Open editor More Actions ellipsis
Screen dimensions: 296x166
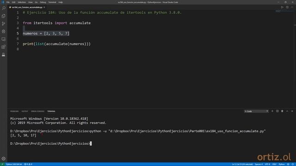tap(292, 7)
